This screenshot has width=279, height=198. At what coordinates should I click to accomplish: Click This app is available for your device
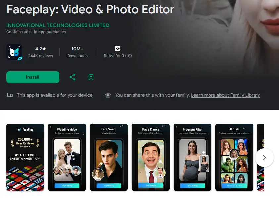coord(55,95)
